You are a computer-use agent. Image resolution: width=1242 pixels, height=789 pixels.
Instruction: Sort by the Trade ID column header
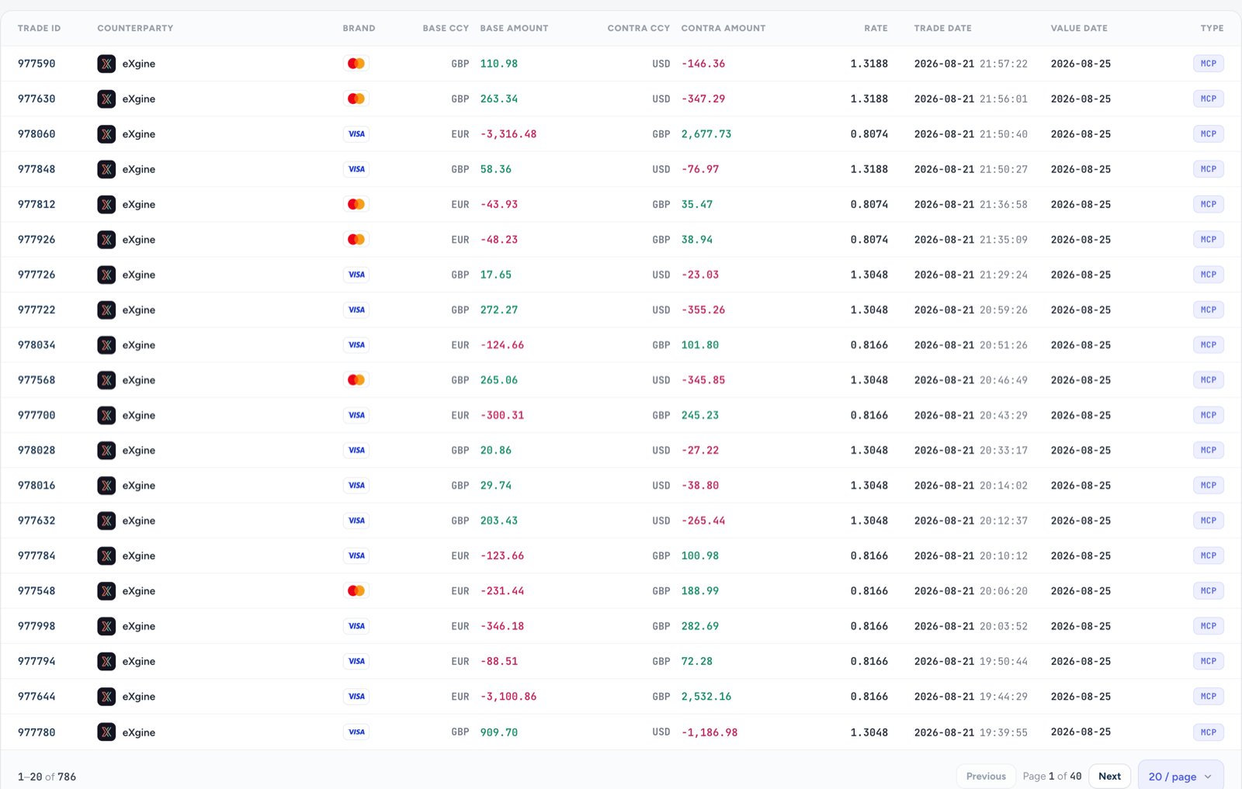[39, 28]
